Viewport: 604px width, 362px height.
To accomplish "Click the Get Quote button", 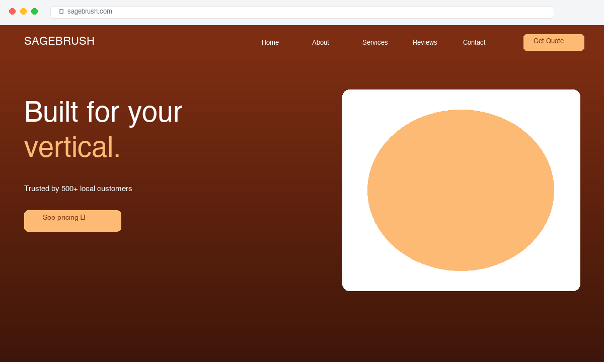I will [554, 42].
